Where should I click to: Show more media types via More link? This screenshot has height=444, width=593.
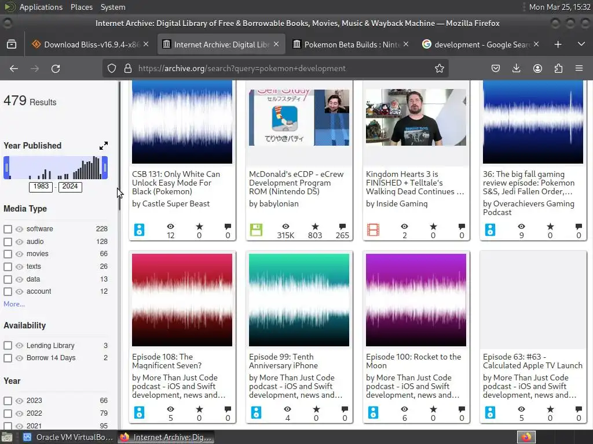click(x=14, y=304)
